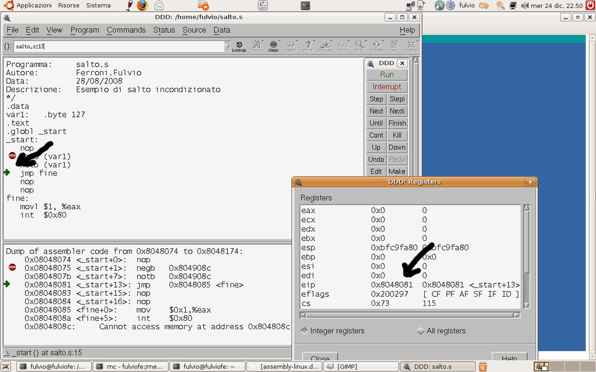Click the Undo button

coord(376,159)
